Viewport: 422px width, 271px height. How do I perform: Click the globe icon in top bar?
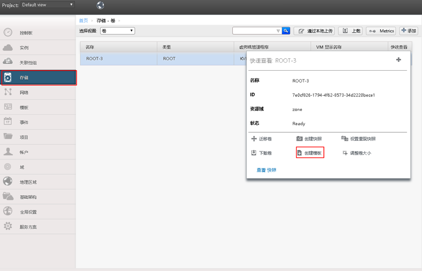coord(100,5)
